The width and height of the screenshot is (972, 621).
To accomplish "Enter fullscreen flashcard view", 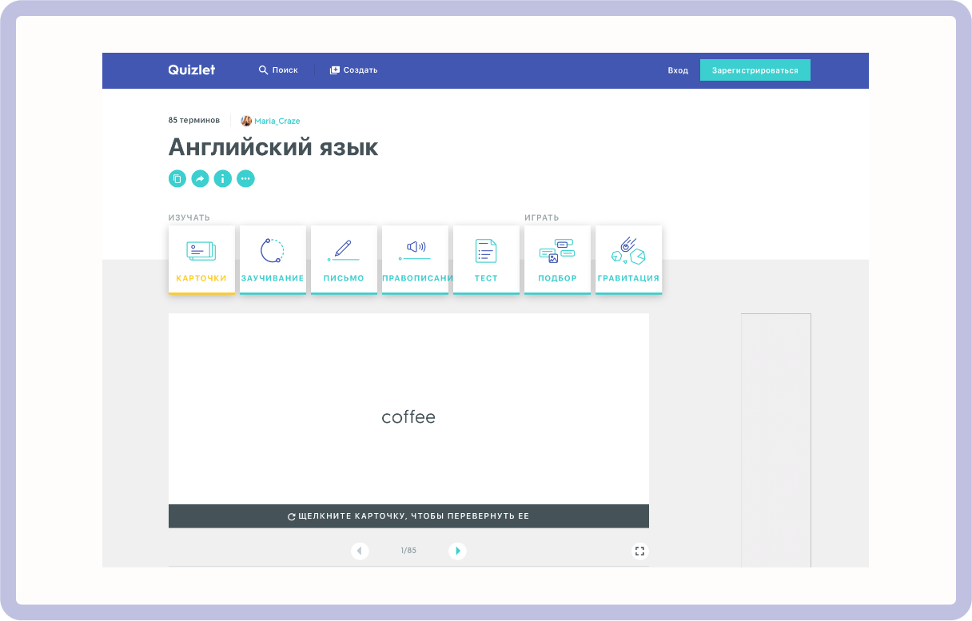I will tap(639, 551).
